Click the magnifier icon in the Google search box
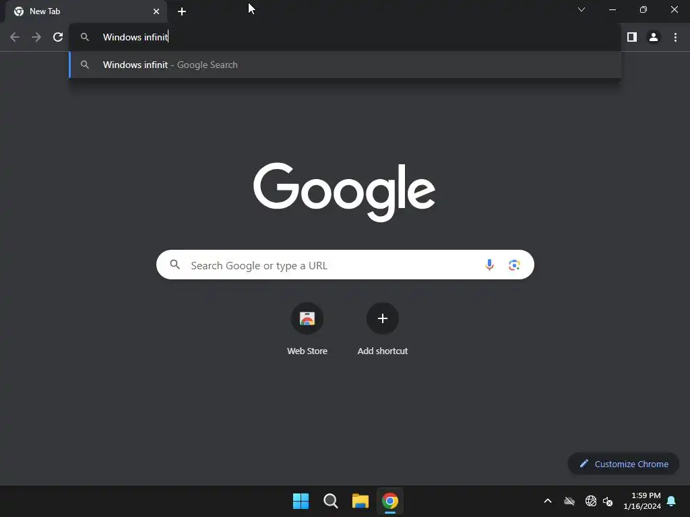Screen dimensions: 690x517 pyautogui.click(x=175, y=265)
